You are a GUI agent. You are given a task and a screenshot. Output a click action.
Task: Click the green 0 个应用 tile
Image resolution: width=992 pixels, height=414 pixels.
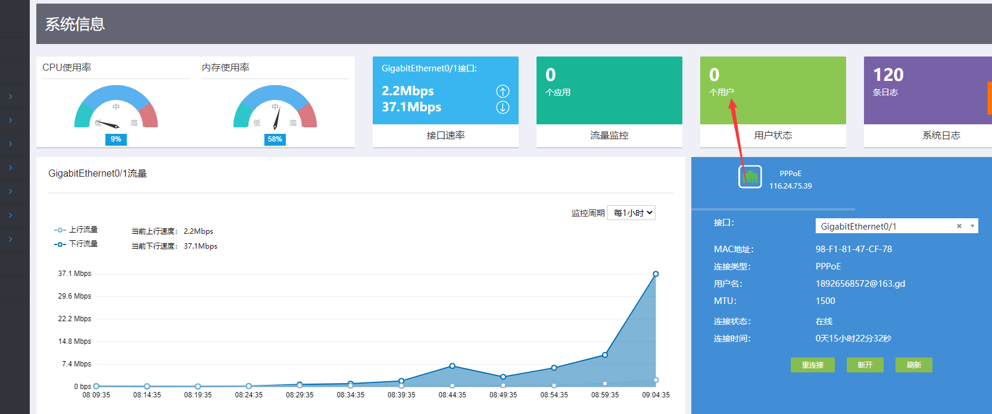pyautogui.click(x=609, y=90)
